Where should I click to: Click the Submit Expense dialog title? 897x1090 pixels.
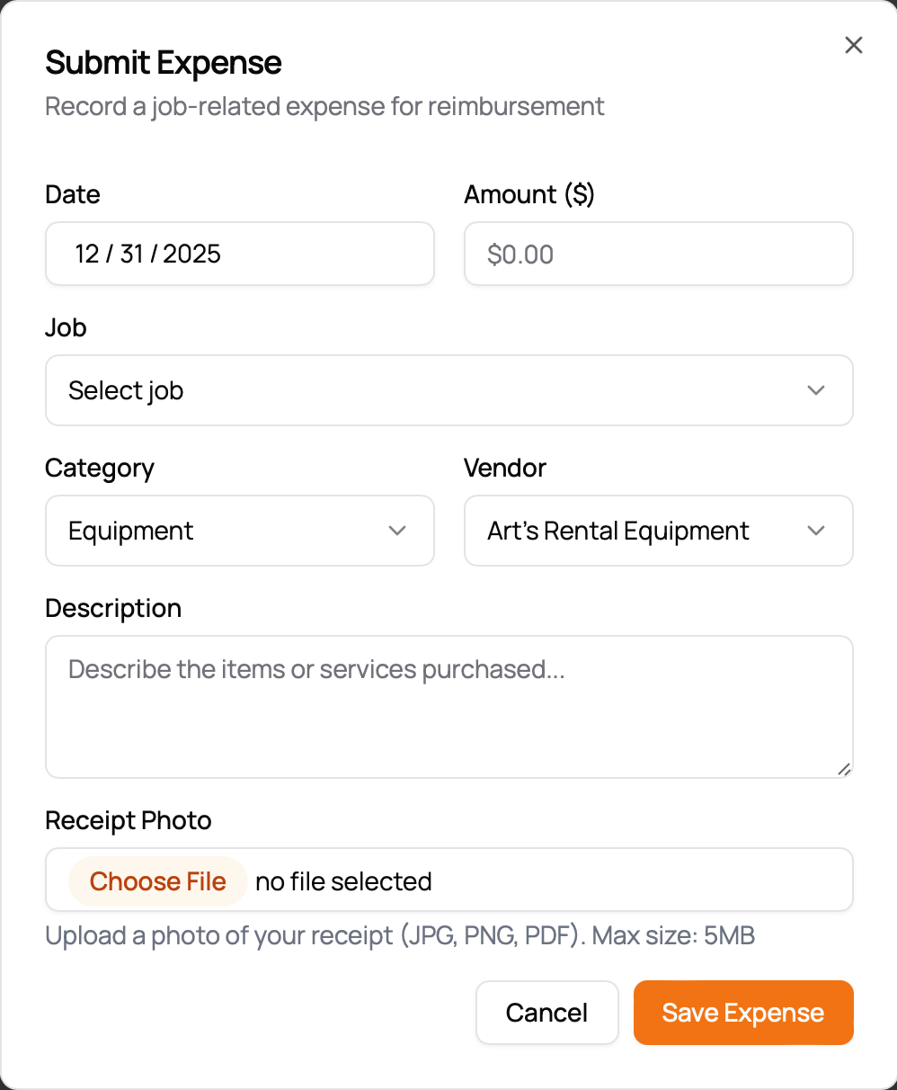point(163,63)
